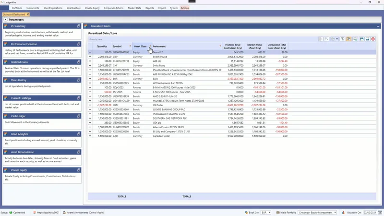Expand the Canadian Dollar row

click(x=90, y=136)
